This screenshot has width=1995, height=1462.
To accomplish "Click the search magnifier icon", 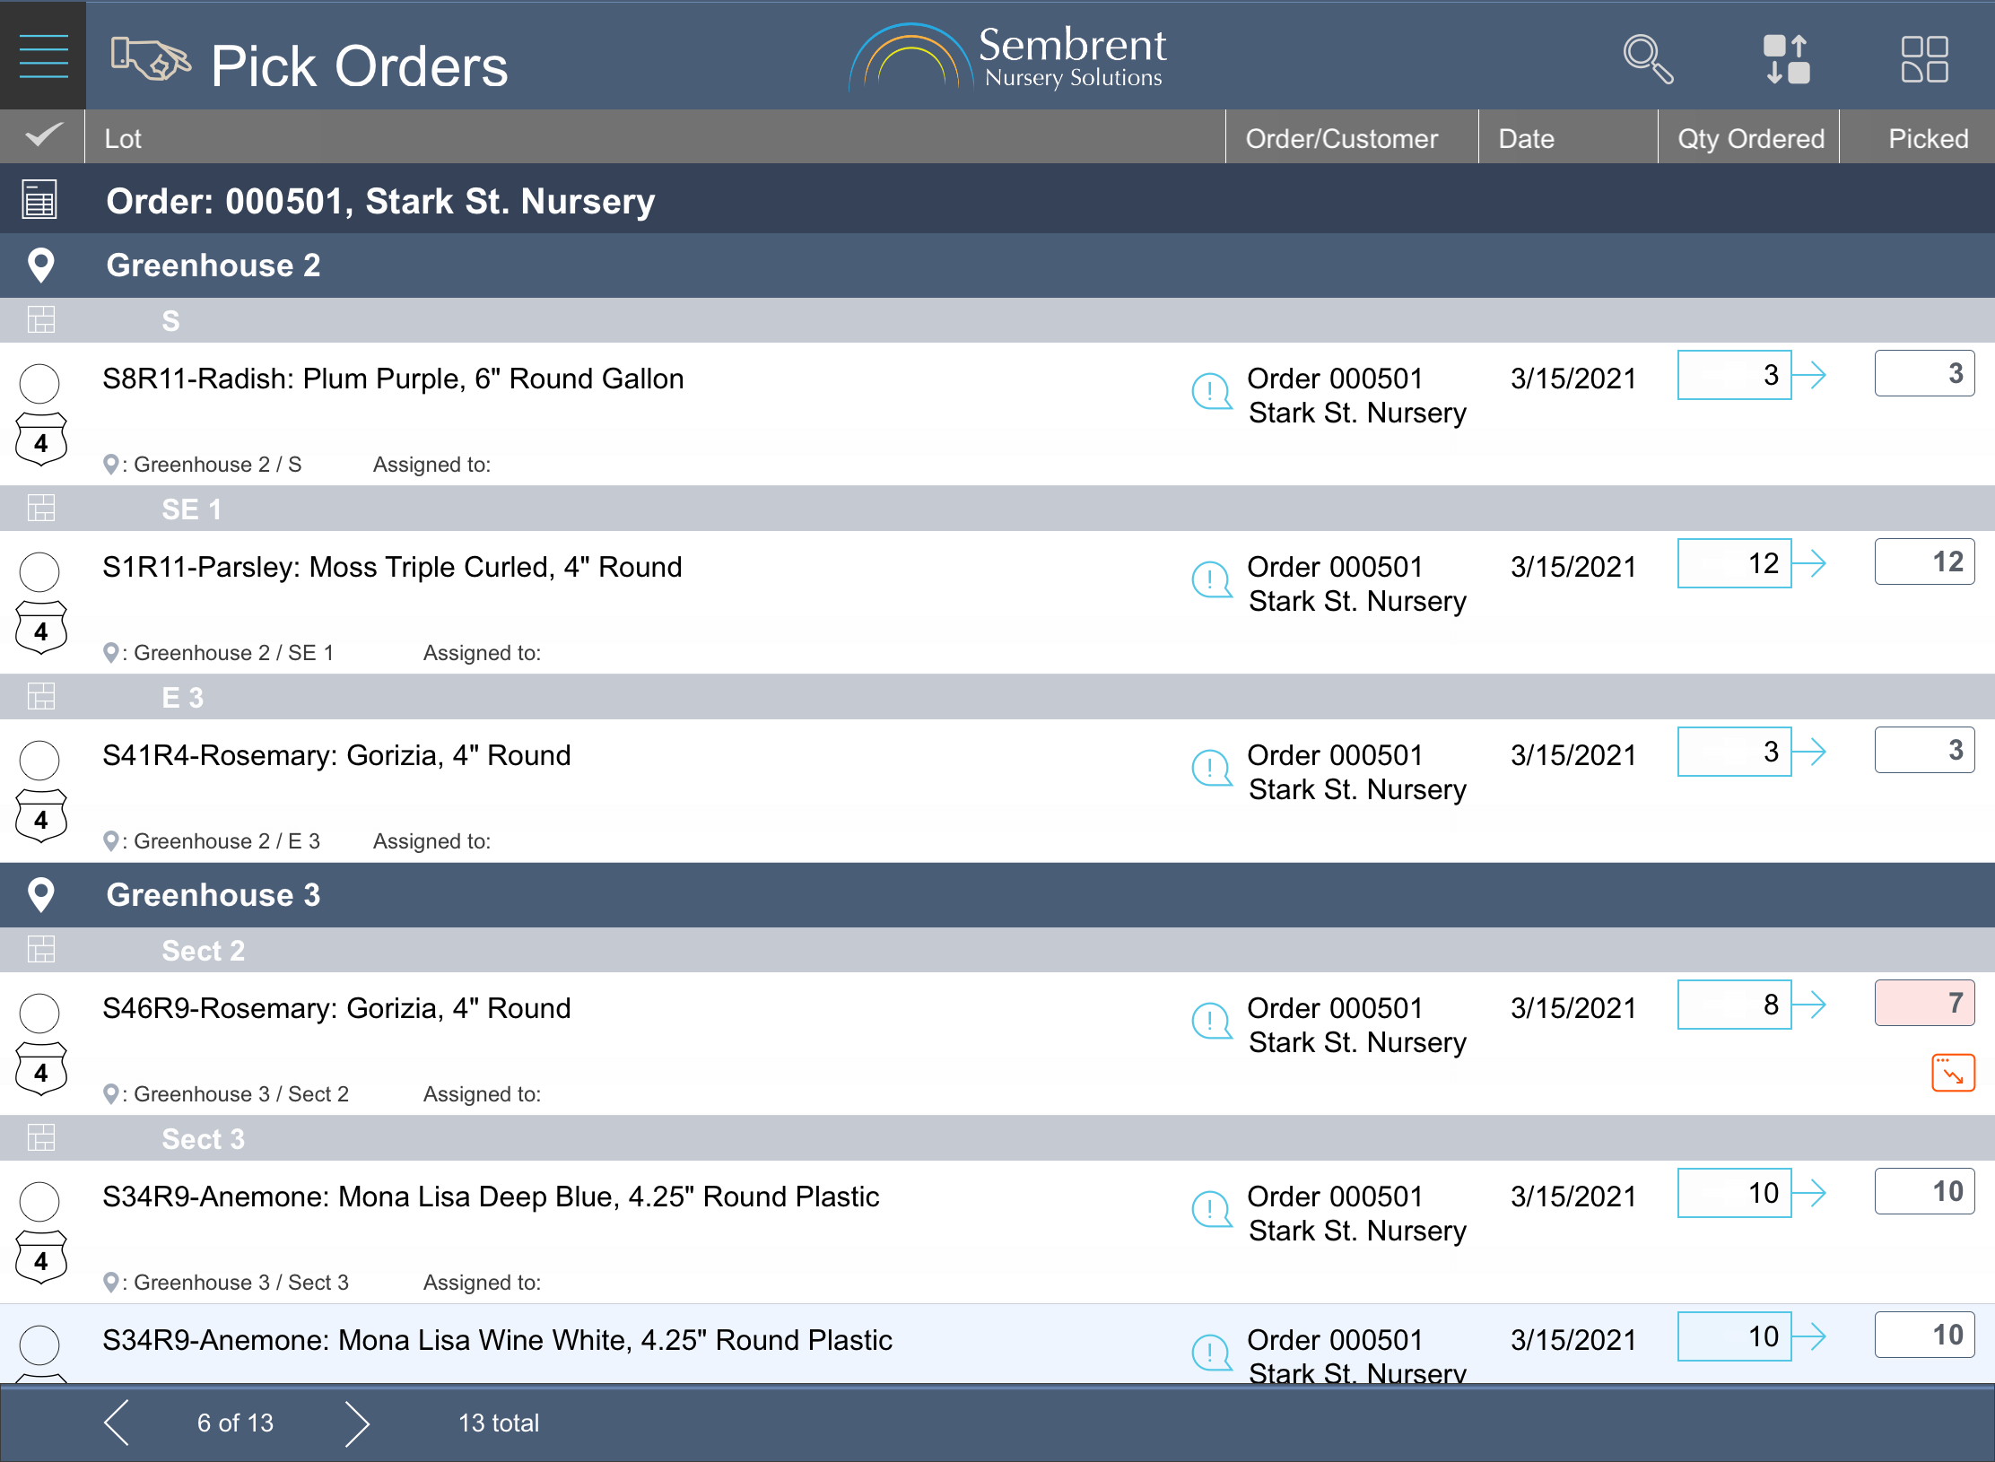I will (x=1647, y=59).
